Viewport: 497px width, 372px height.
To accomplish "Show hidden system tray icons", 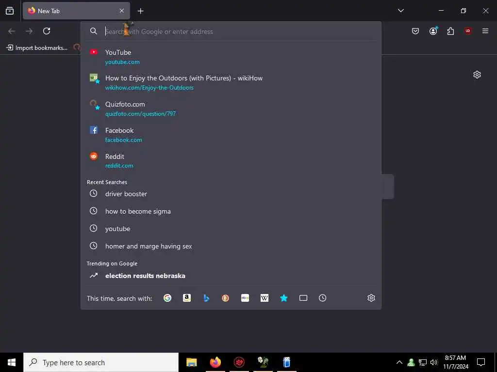I will (399, 362).
